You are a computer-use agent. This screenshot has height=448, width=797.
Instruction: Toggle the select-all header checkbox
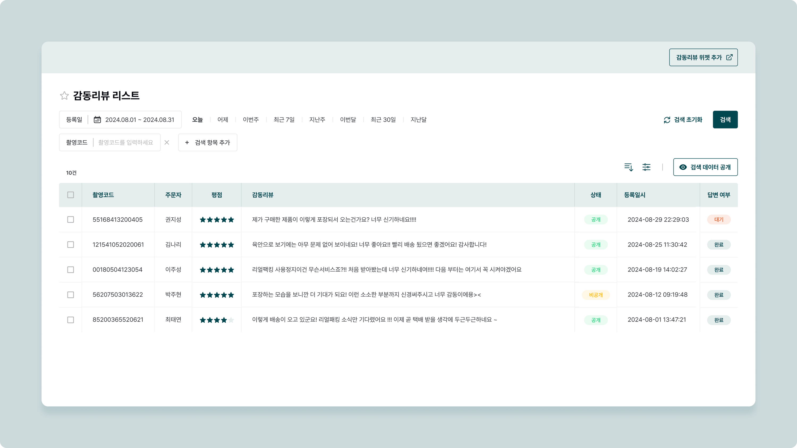click(71, 195)
